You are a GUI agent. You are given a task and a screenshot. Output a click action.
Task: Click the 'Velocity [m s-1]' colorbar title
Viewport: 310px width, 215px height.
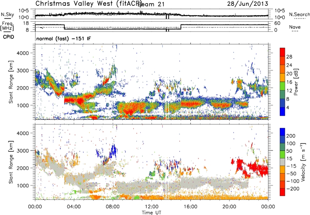303,162
